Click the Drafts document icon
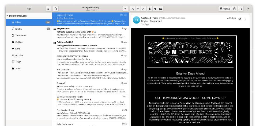The height and width of the screenshot is (133, 256). pyautogui.click(x=13, y=29)
